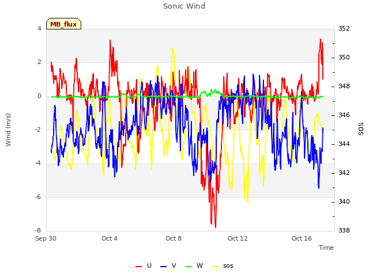This screenshot has height=277, width=369.
Task: Click the yellow sos legend swatch
Action: pyautogui.click(x=215, y=267)
